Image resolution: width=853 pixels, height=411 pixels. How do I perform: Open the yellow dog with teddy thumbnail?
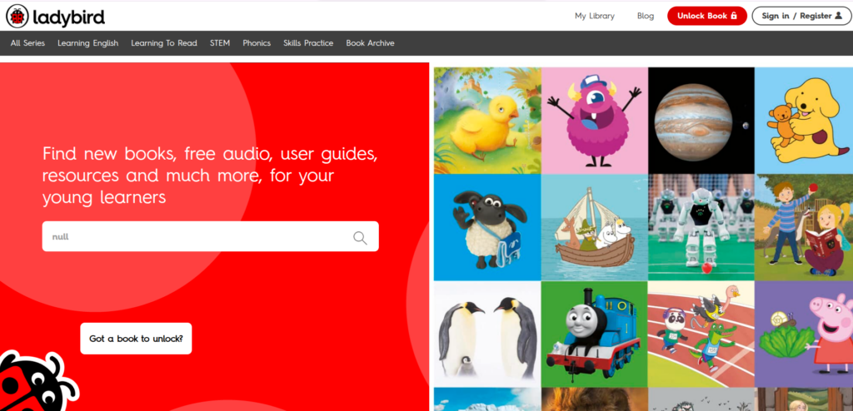[804, 120]
